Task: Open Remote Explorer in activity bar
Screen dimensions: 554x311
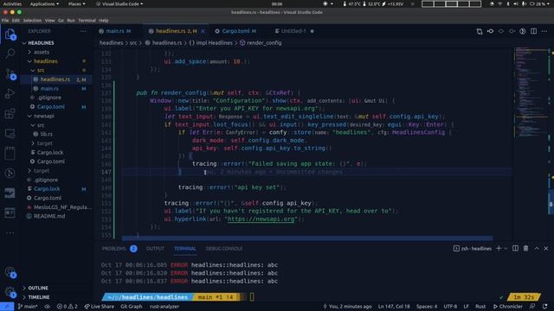Action: click(10, 133)
